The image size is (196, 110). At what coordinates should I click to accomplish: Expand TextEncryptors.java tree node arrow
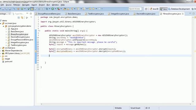(6, 45)
